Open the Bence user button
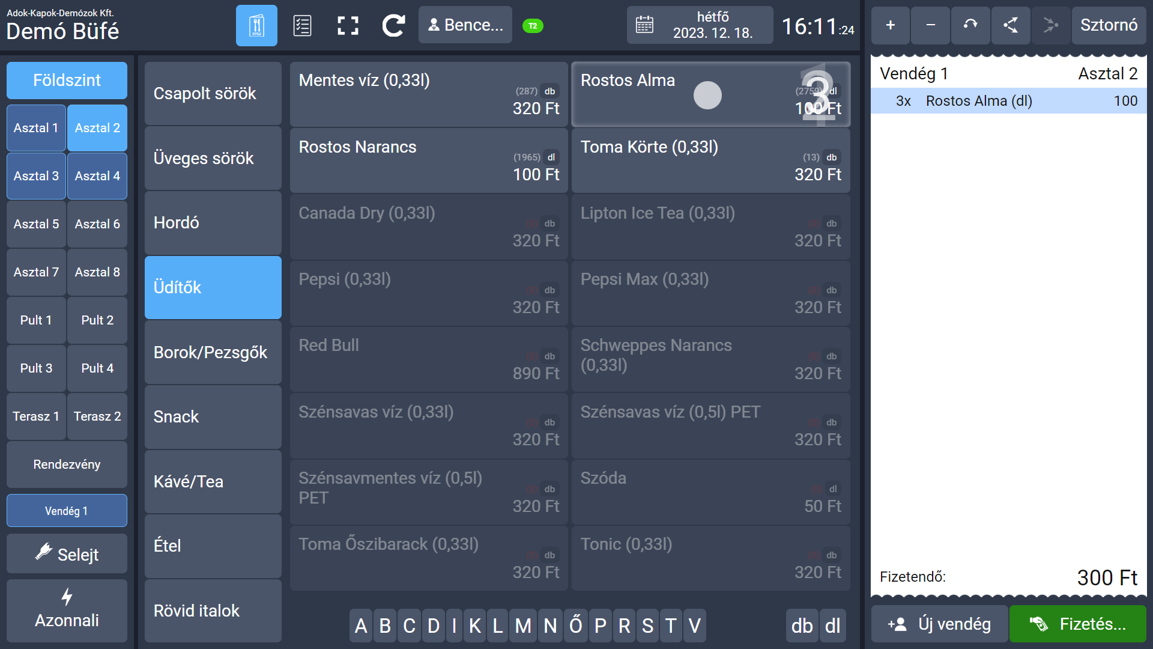Image resolution: width=1153 pixels, height=649 pixels. [x=465, y=25]
